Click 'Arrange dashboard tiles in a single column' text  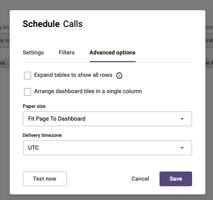(x=88, y=91)
